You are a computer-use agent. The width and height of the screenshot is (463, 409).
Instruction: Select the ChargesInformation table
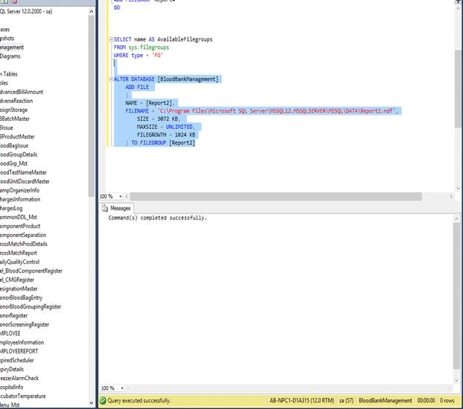(20, 199)
